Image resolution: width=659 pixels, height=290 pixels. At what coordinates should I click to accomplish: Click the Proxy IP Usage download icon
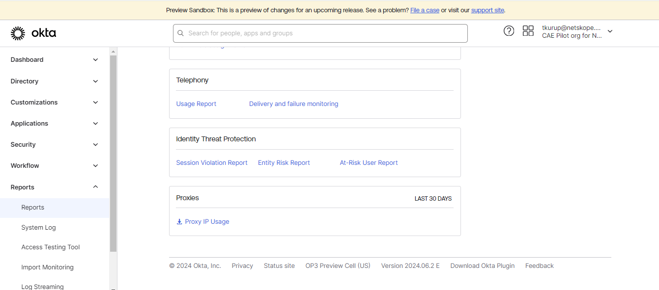179,222
